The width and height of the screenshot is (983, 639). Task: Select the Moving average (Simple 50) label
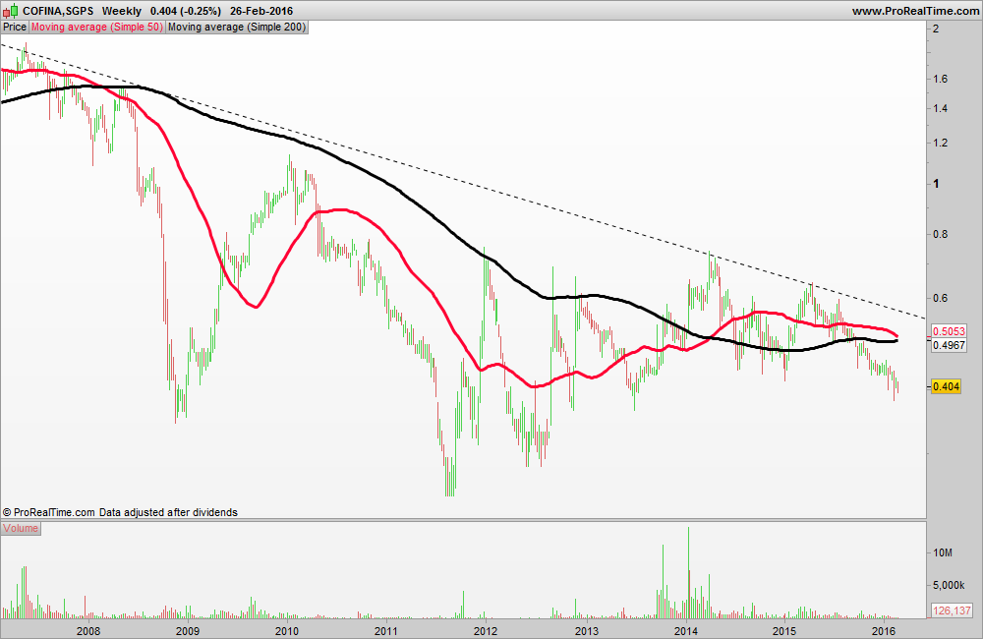(97, 27)
